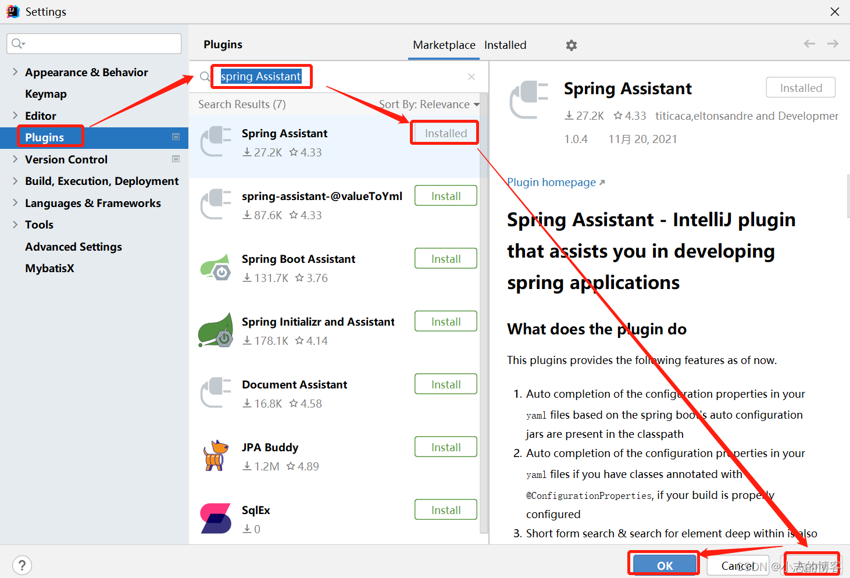Install Spring Initializr and Assistant plugin
The image size is (850, 578).
tap(446, 322)
